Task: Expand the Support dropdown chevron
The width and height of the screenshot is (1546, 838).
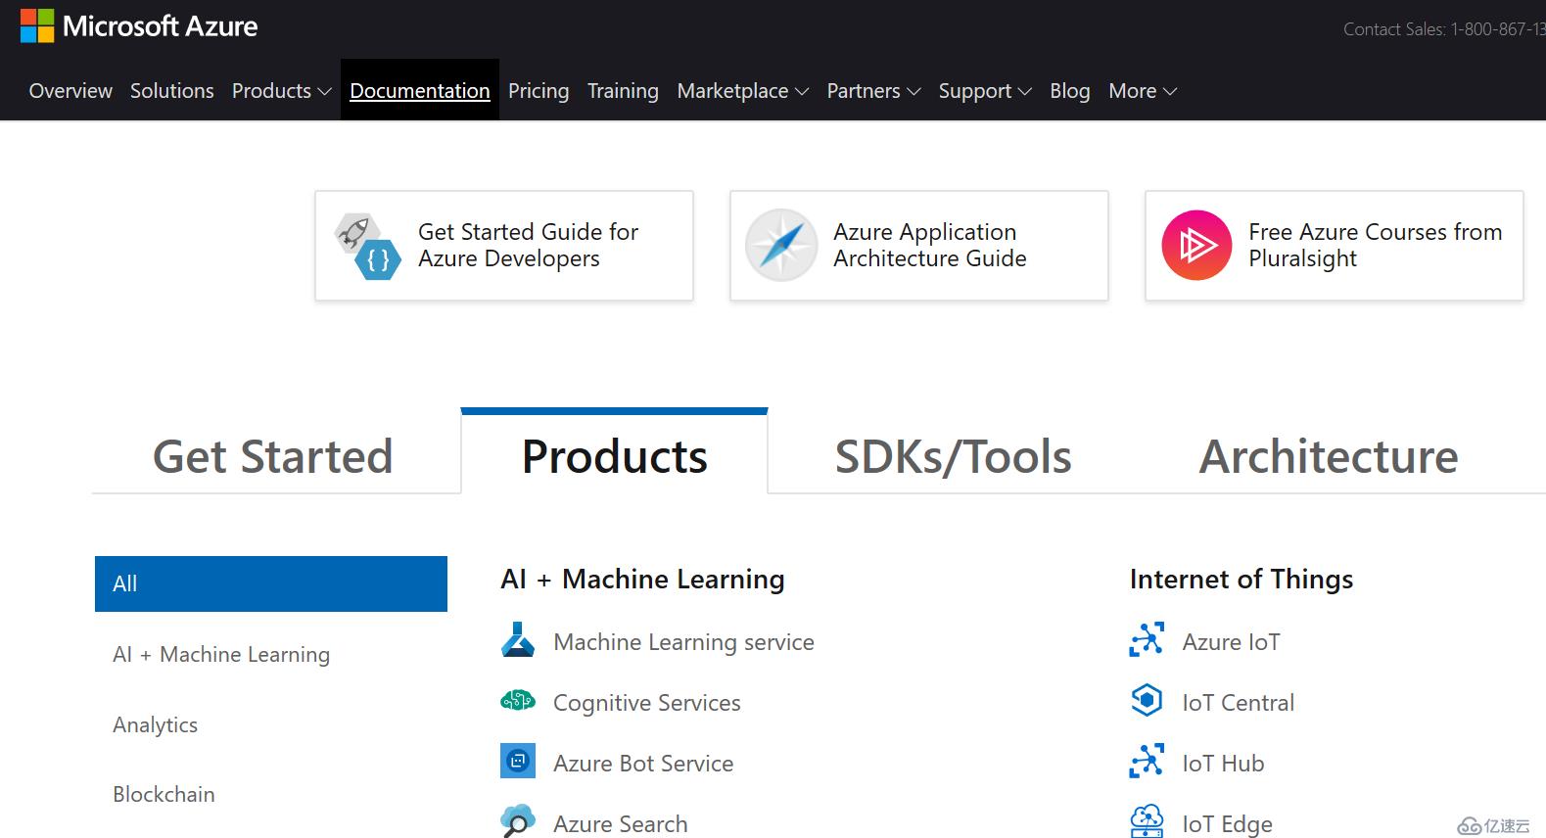Action: pos(1024,92)
